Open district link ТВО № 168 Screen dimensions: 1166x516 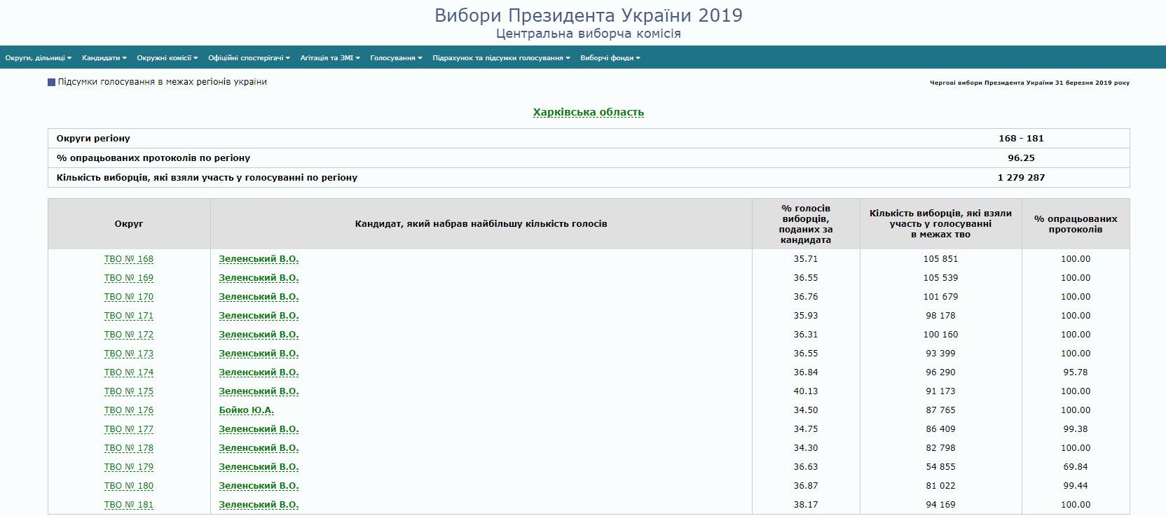pyautogui.click(x=129, y=259)
